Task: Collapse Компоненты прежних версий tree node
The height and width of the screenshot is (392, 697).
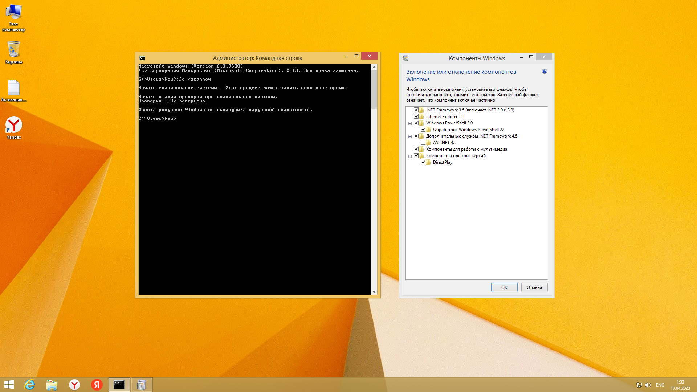Action: (410, 156)
